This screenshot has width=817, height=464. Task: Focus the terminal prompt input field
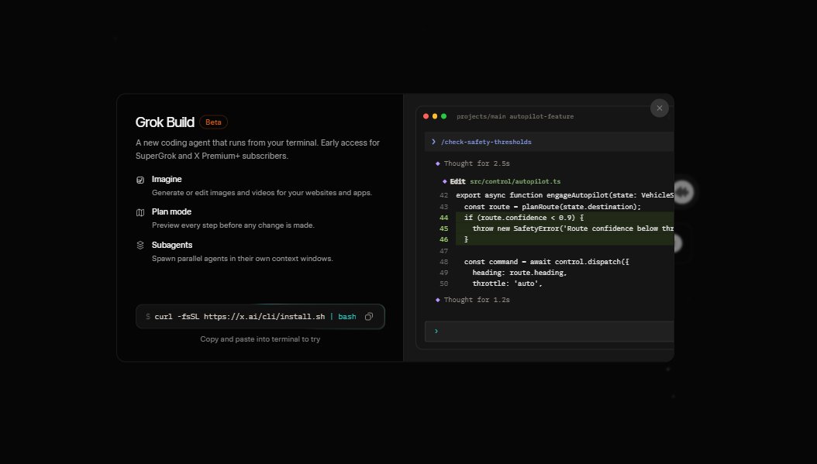[x=549, y=332]
